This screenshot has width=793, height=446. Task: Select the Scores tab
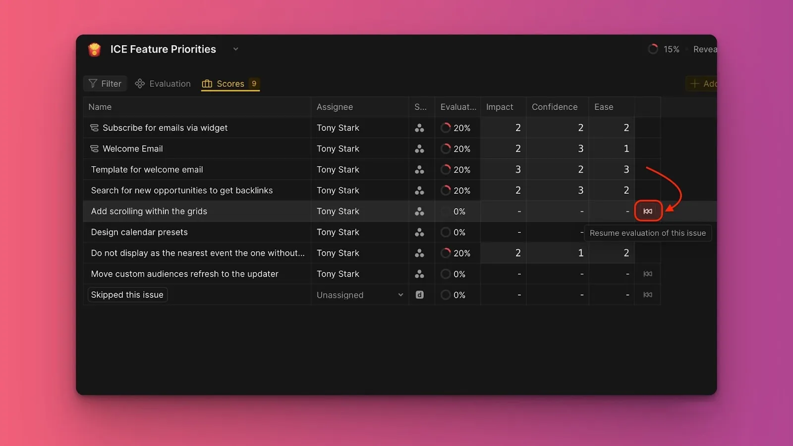[x=230, y=84]
